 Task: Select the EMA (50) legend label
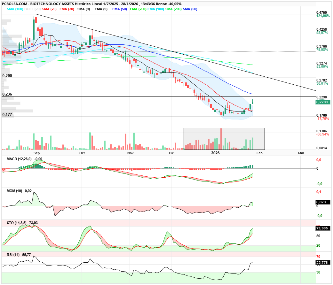pyautogui.click(x=120, y=9)
